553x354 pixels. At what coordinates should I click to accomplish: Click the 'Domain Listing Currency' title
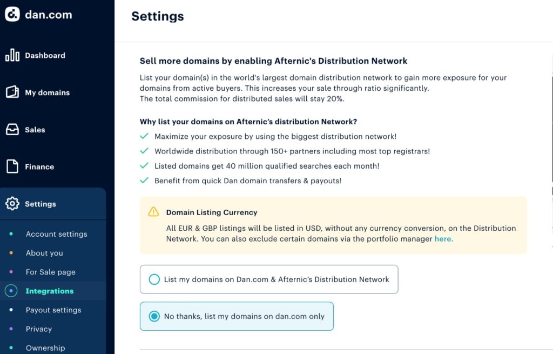[x=212, y=212]
